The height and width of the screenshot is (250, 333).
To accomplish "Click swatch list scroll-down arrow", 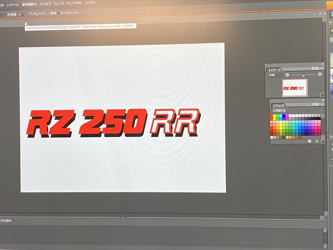I will [x=323, y=137].
